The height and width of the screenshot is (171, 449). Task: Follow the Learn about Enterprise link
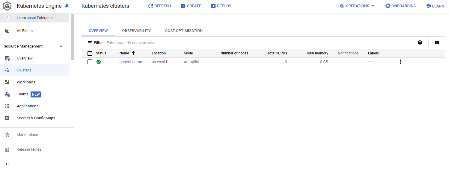[35, 18]
